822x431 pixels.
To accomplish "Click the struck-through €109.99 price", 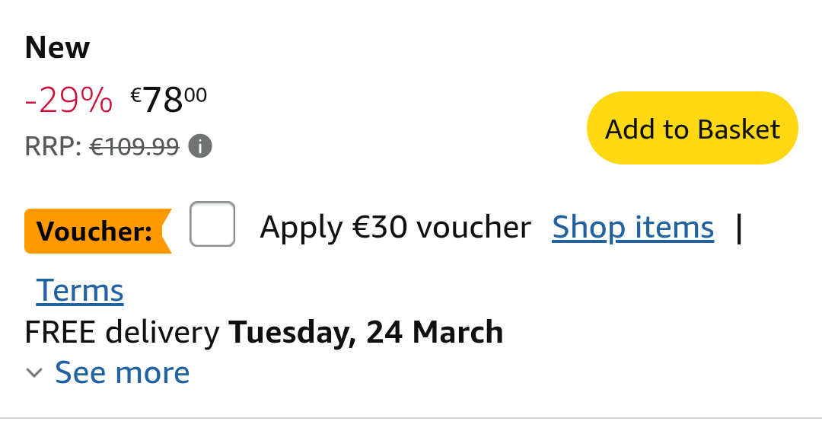I will [135, 146].
